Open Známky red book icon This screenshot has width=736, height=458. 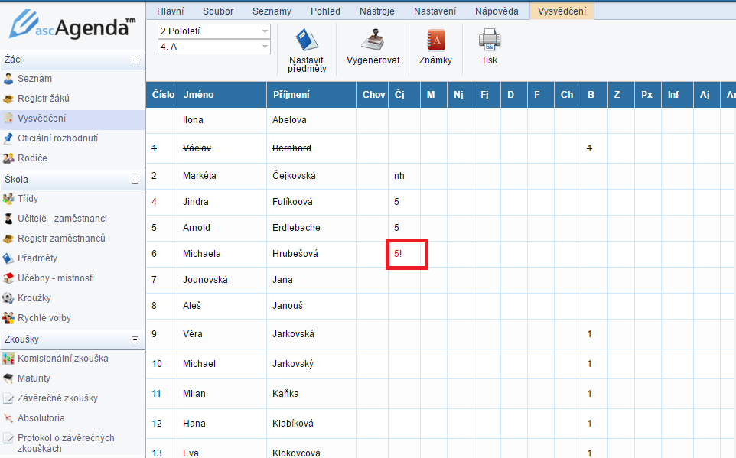[x=435, y=41]
